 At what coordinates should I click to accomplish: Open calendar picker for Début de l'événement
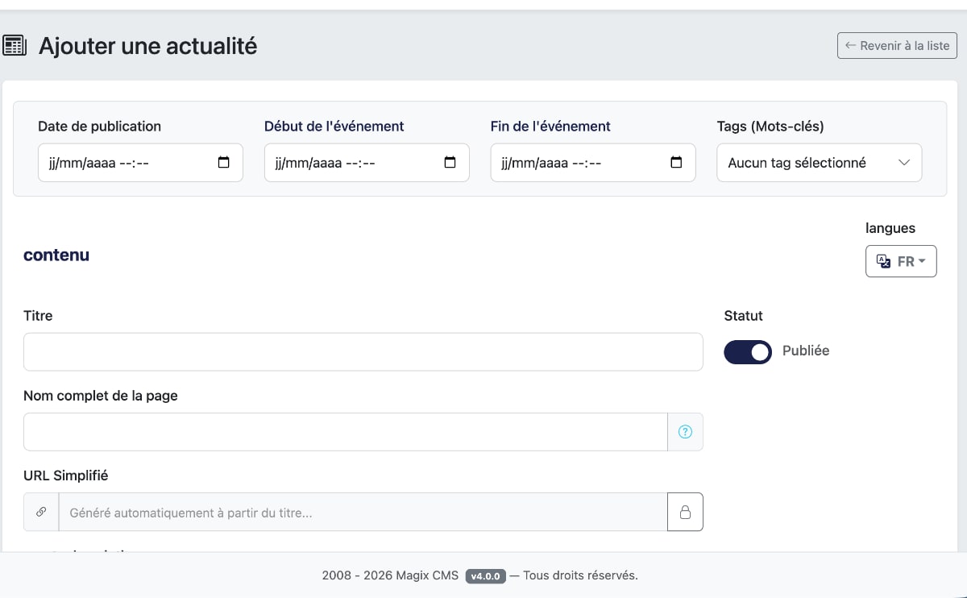pos(450,162)
